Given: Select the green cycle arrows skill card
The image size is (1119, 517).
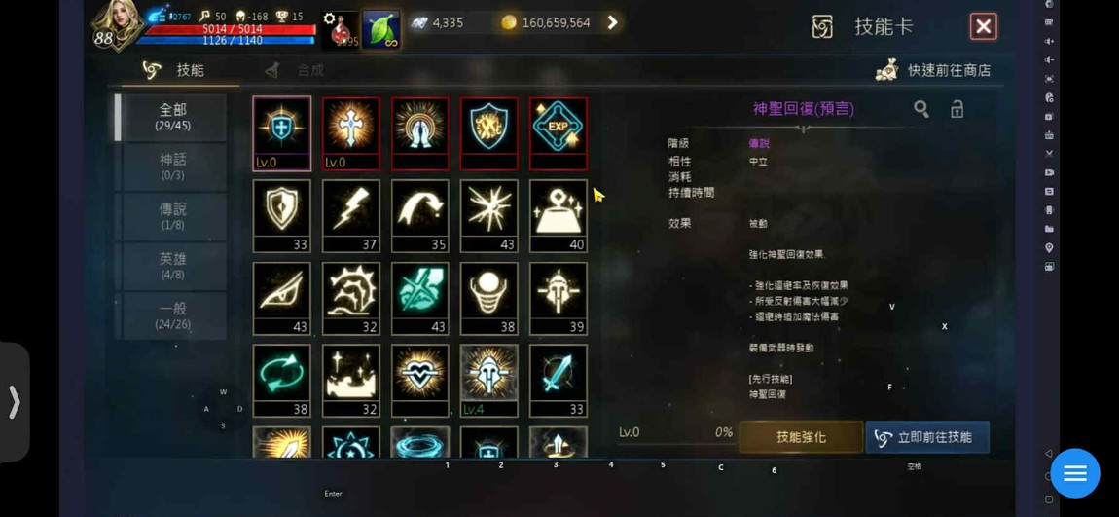Looking at the screenshot, I should 282,381.
